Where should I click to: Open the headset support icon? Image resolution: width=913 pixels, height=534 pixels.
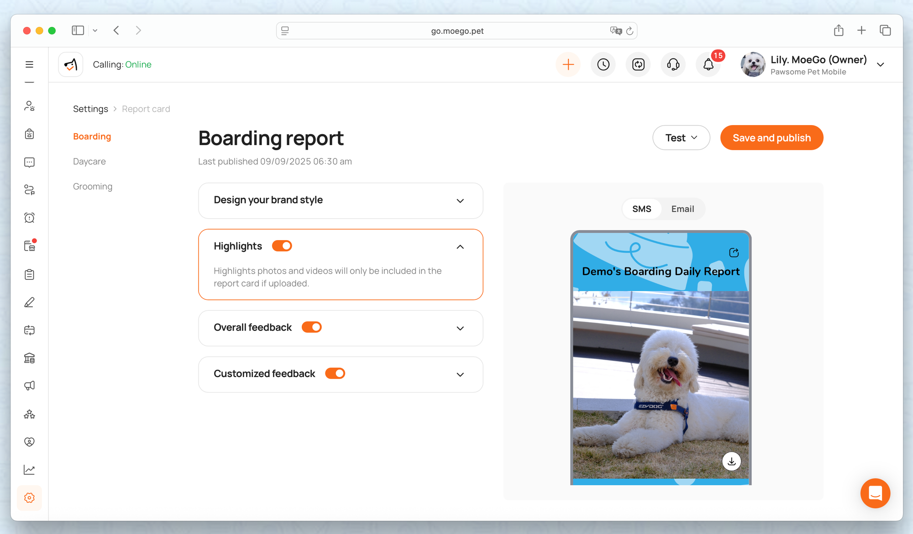pos(673,64)
